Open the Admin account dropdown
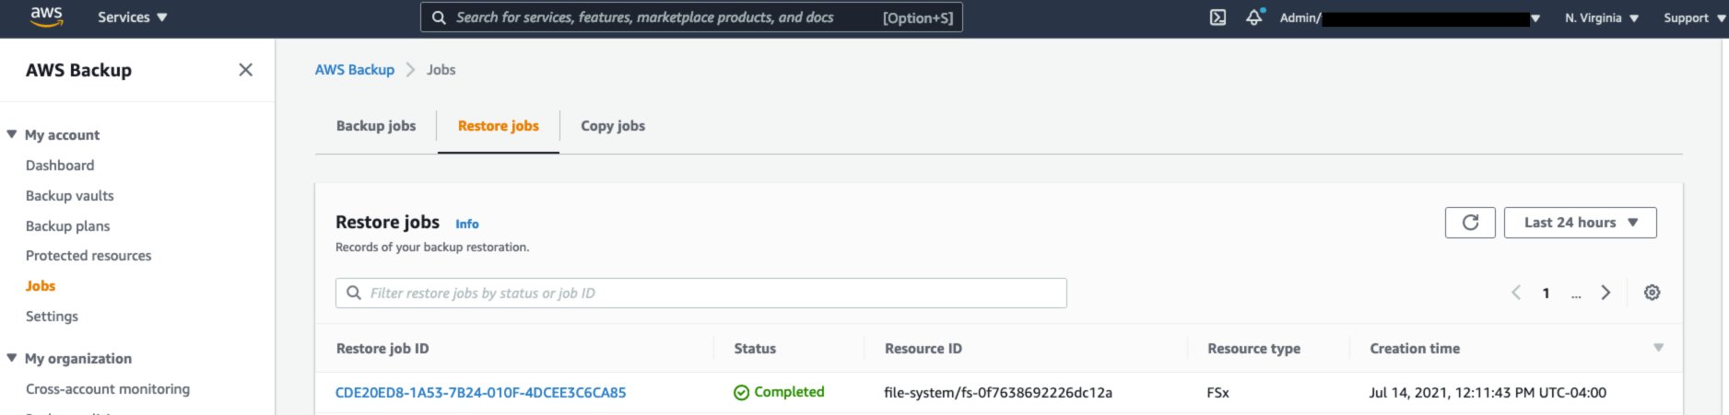Viewport: 1729px width, 415px height. [1410, 17]
